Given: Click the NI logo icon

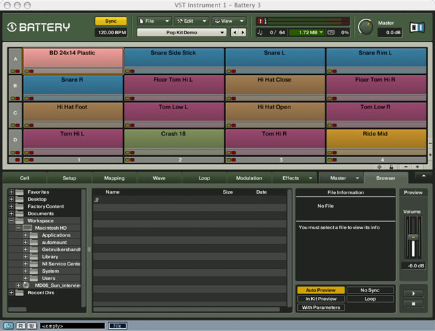Looking at the screenshot, I should click(x=417, y=27).
